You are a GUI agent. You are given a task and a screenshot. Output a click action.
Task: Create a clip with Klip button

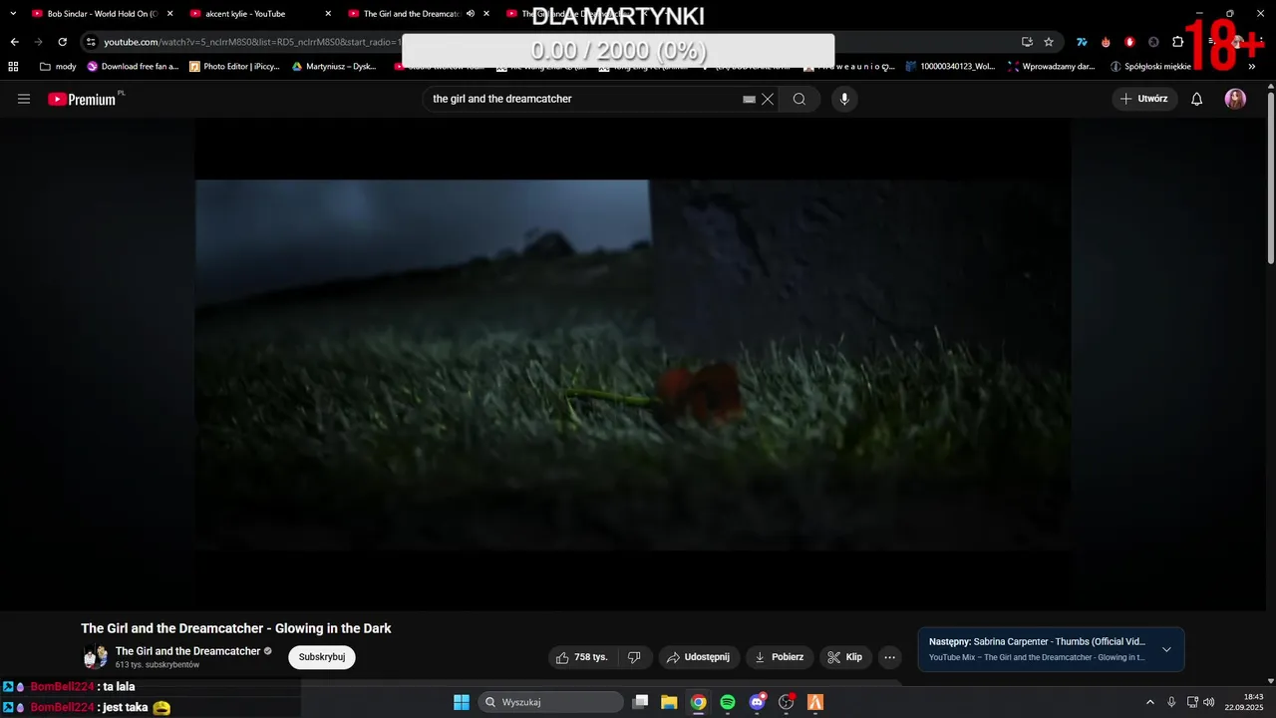845,657
